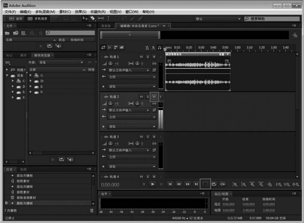Toggle the metronome icon above tracks
304x223 pixels.
coord(147,48)
